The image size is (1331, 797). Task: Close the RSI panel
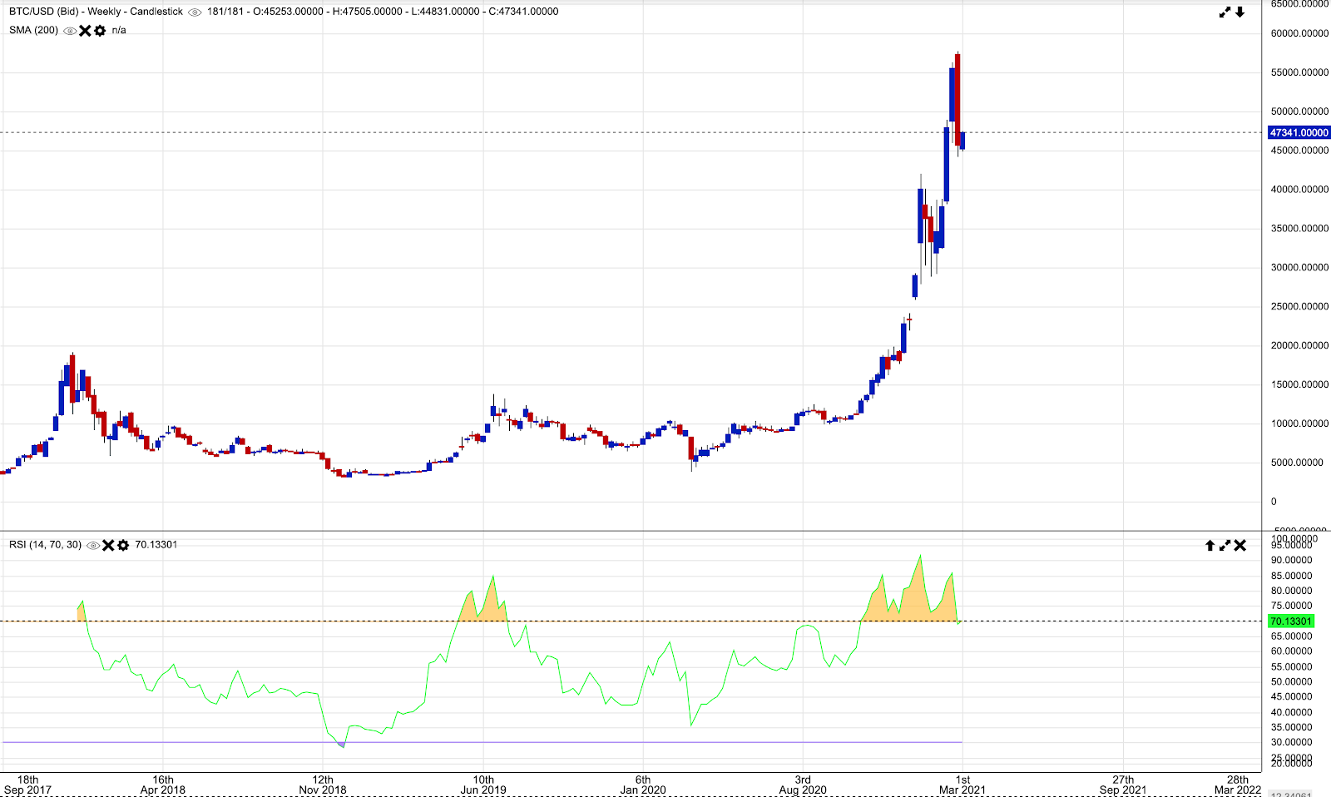1239,546
